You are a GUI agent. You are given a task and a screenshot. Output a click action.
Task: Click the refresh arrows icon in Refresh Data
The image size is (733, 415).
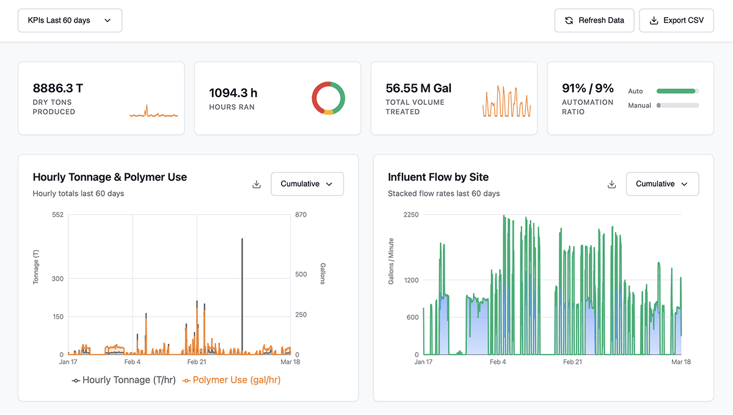pos(569,20)
